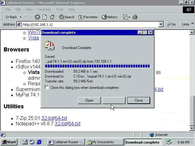Click the Windows logo throbber icon

click(189, 9)
